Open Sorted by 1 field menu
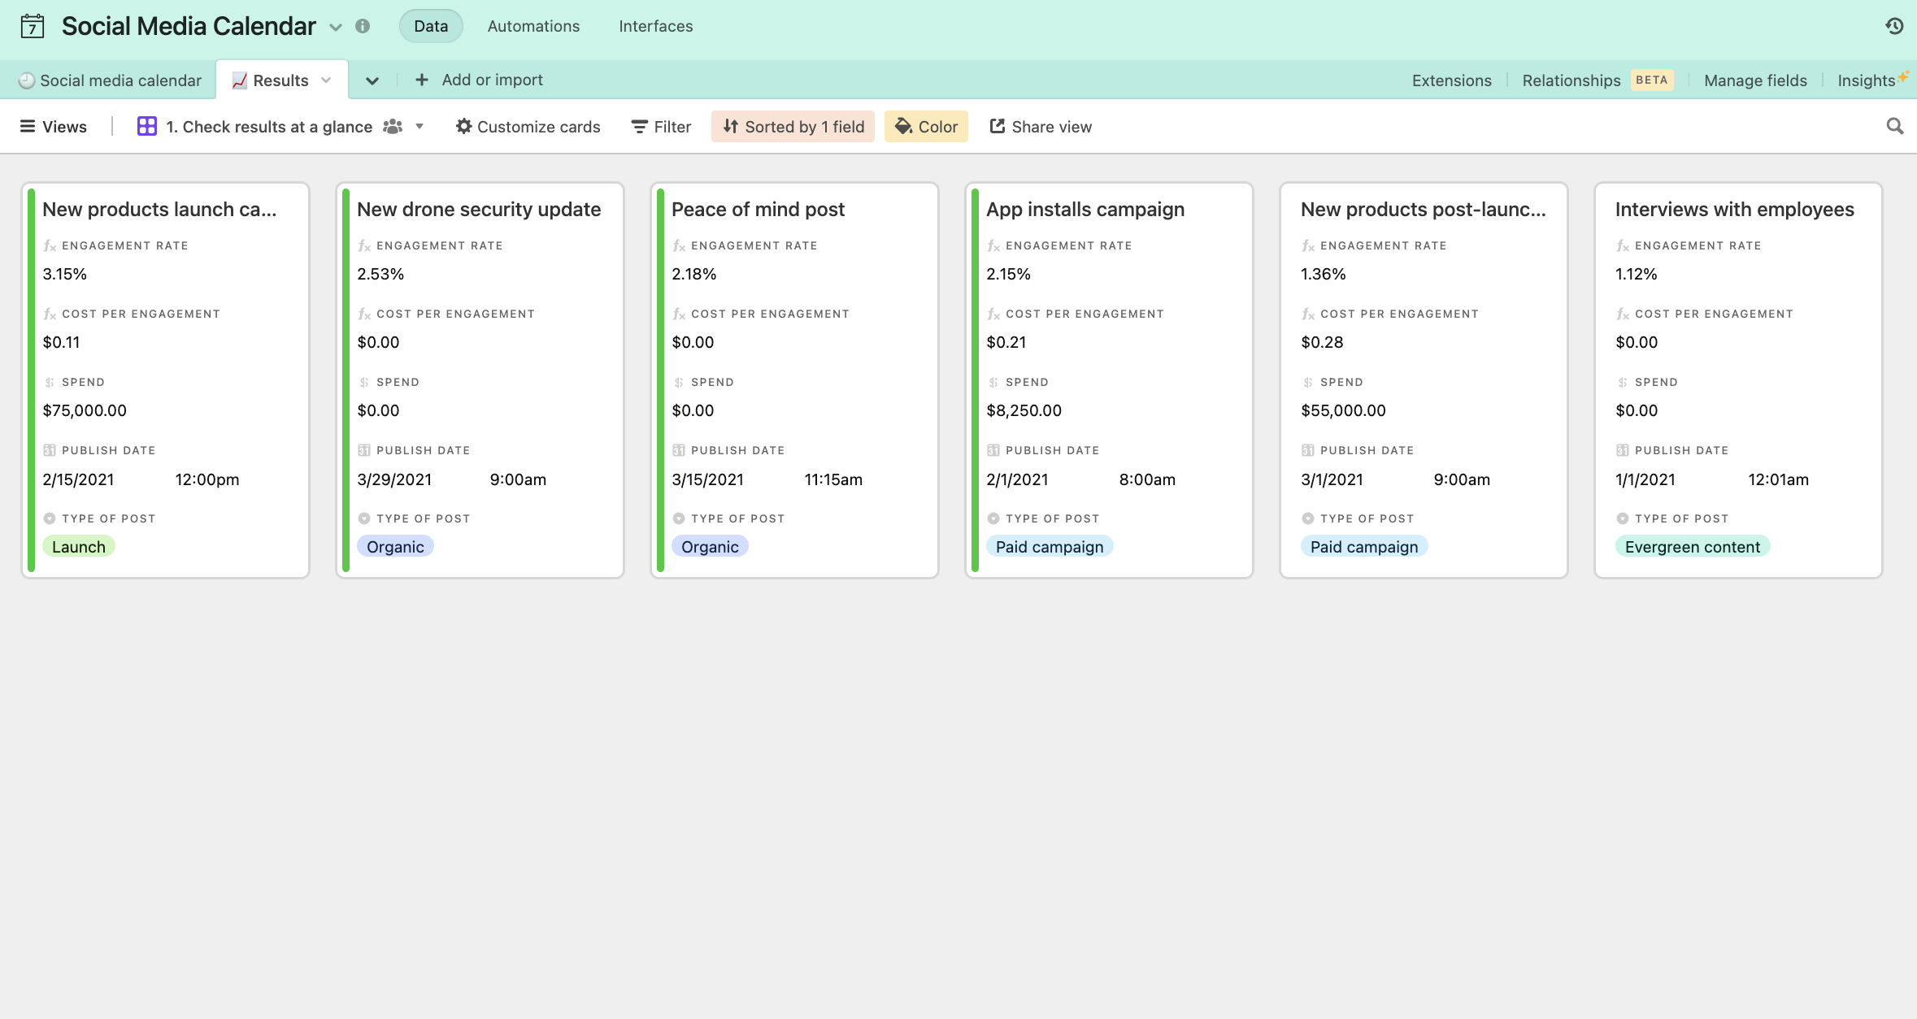1917x1019 pixels. 793,126
